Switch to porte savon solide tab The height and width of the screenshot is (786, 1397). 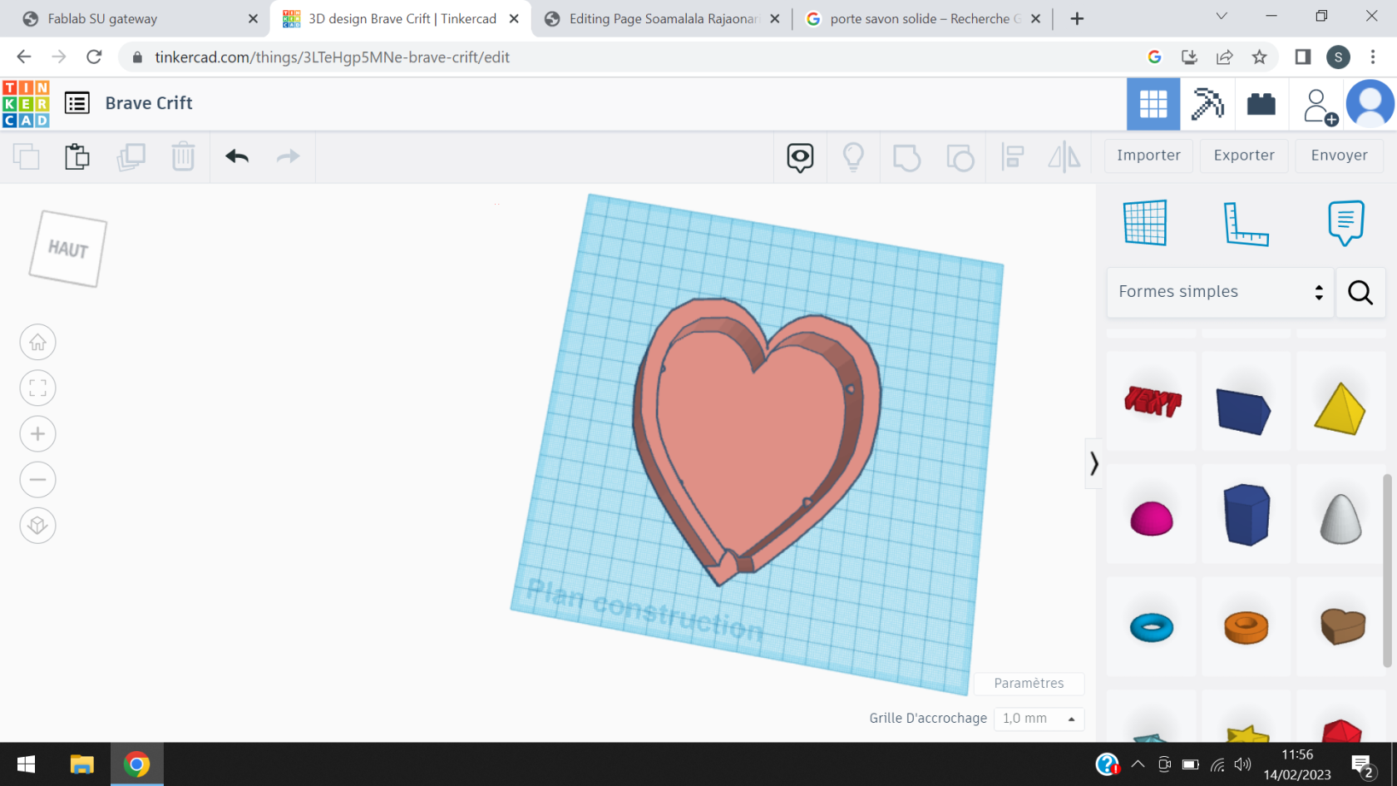[x=924, y=18]
